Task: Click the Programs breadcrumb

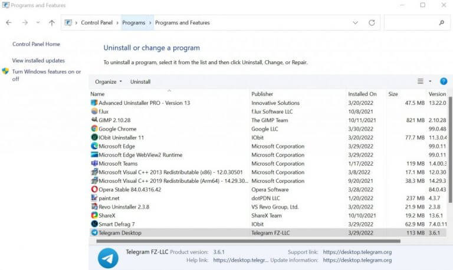Action: click(x=133, y=22)
